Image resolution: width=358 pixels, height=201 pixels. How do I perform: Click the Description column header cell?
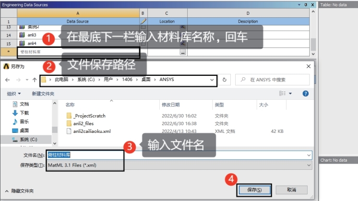coord(248,22)
